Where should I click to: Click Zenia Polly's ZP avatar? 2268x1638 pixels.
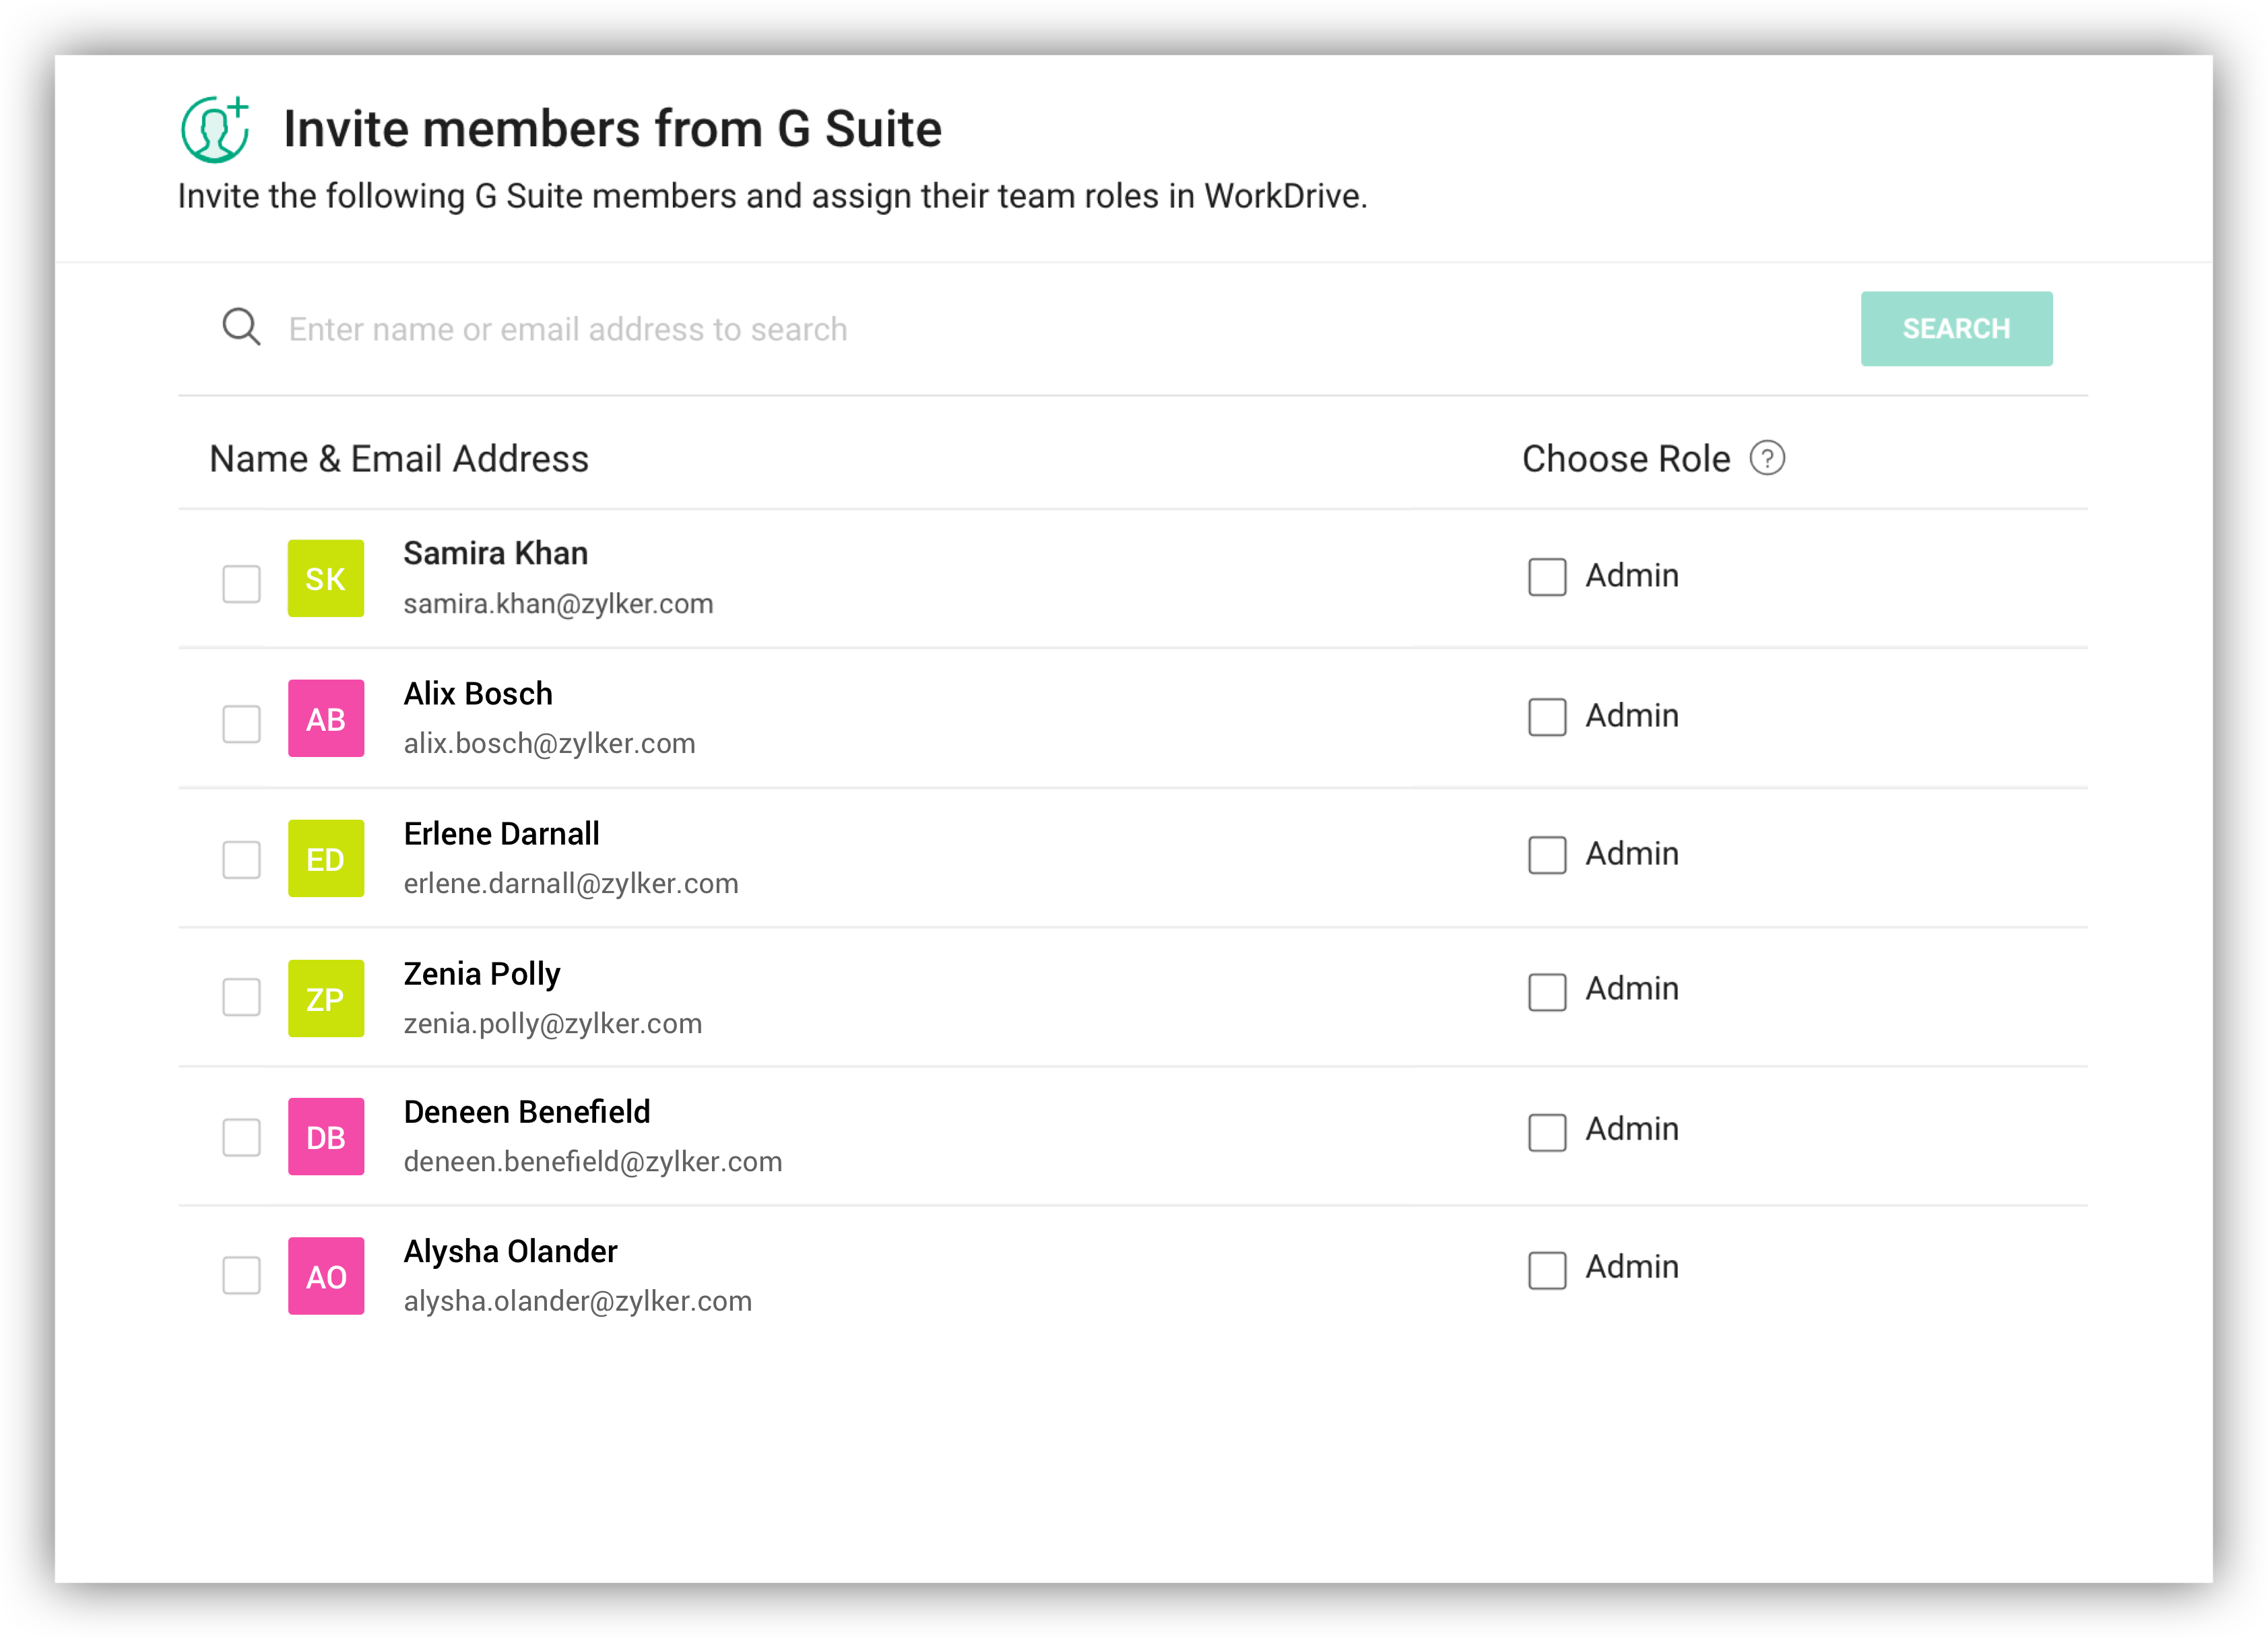(x=326, y=999)
